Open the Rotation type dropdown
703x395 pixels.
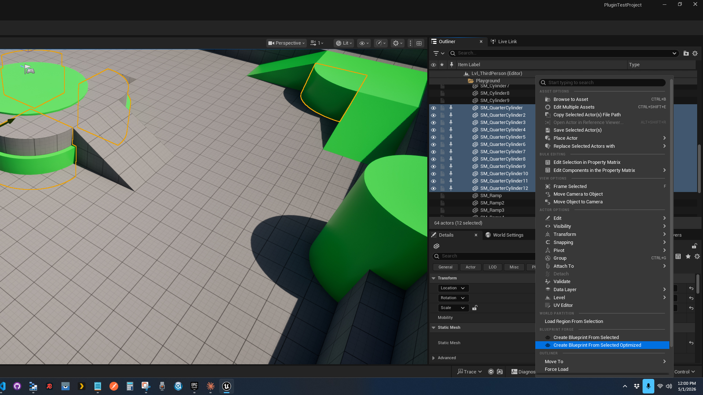(453, 298)
